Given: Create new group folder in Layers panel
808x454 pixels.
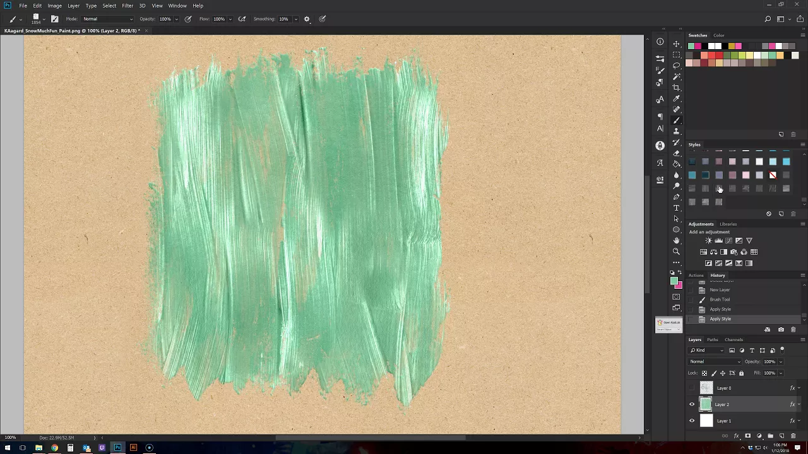Looking at the screenshot, I should [770, 436].
